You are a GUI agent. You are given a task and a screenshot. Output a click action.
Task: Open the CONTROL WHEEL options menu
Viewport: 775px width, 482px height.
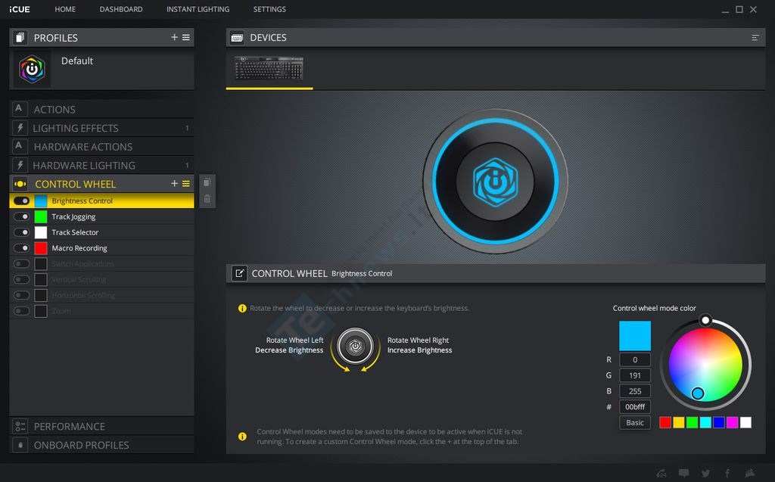186,183
